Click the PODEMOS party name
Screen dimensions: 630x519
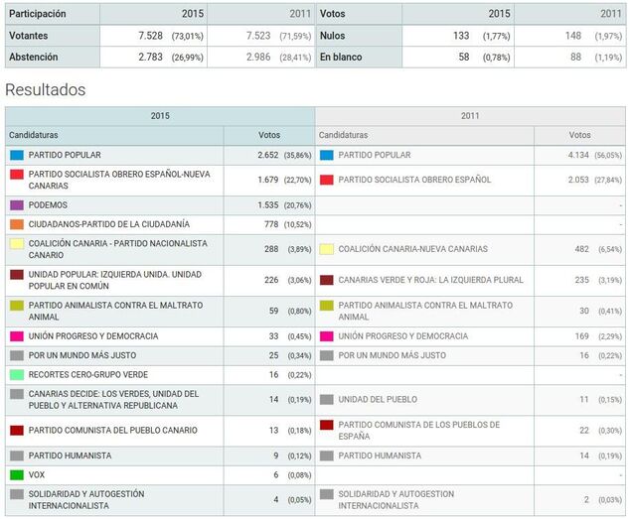coord(48,205)
